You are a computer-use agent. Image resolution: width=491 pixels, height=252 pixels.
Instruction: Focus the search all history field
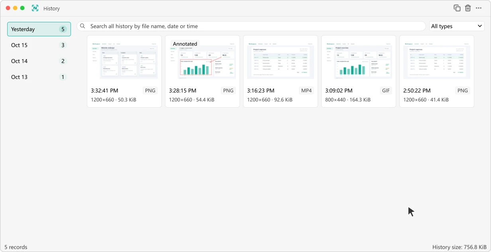pyautogui.click(x=251, y=26)
